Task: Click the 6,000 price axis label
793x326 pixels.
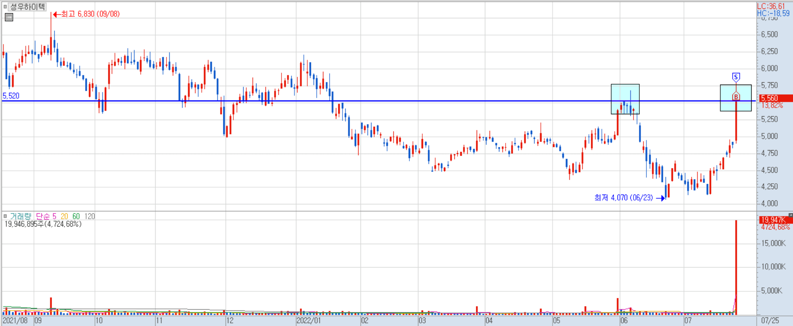Action: [769, 68]
